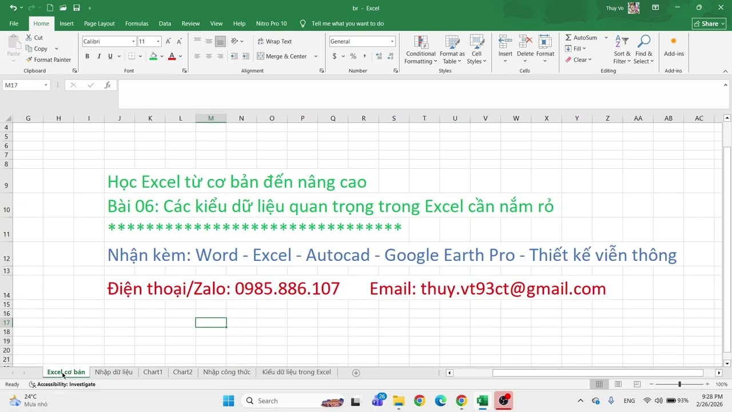The image size is (732, 412).
Task: Open Fill Color dropdown arrow
Action: point(162,56)
